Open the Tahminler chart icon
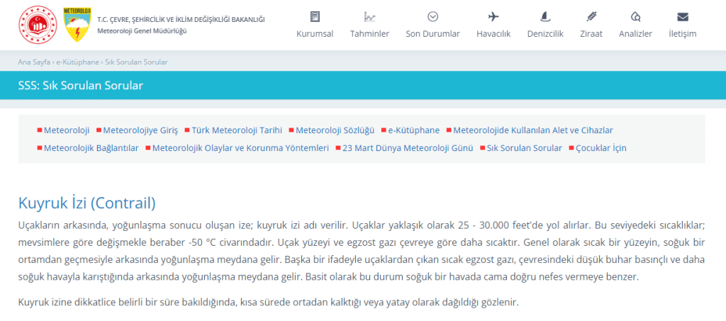726x321 pixels. 369,17
